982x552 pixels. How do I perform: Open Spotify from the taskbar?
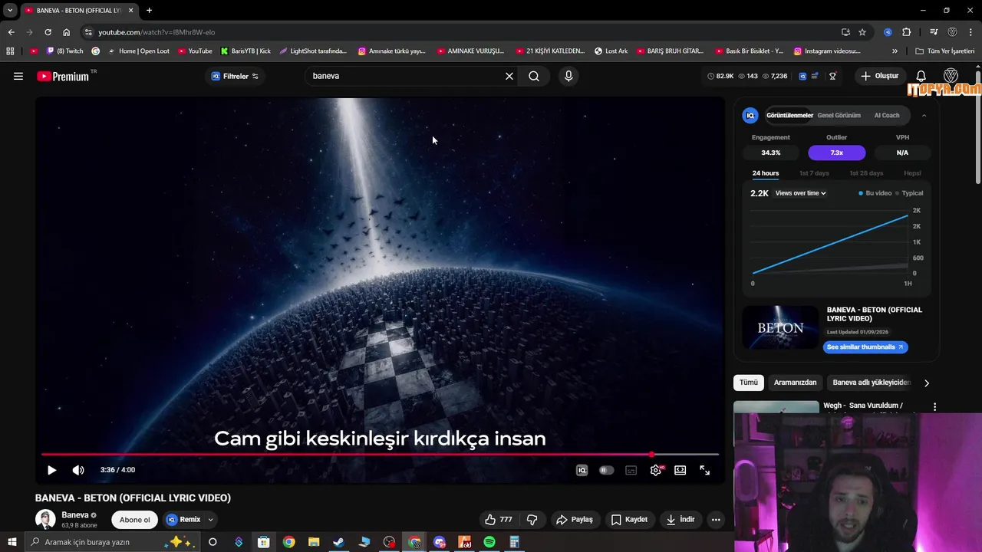click(489, 542)
